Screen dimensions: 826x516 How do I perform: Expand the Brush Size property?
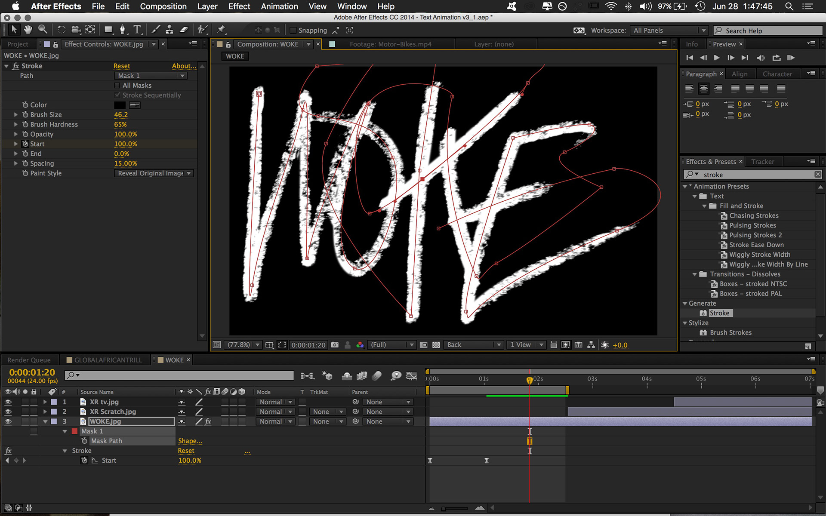tap(16, 115)
